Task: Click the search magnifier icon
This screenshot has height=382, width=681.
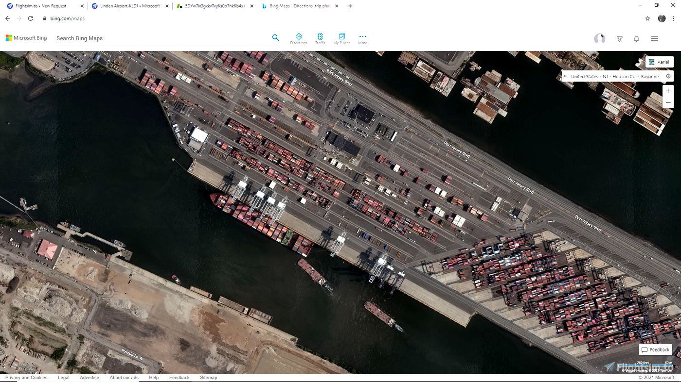Action: [x=276, y=37]
